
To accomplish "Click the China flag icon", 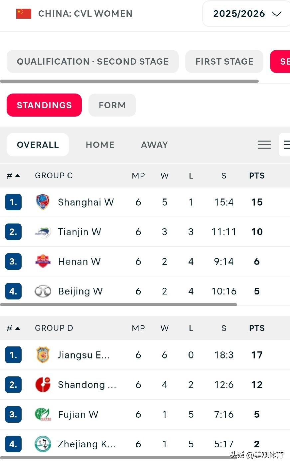I will pos(24,14).
